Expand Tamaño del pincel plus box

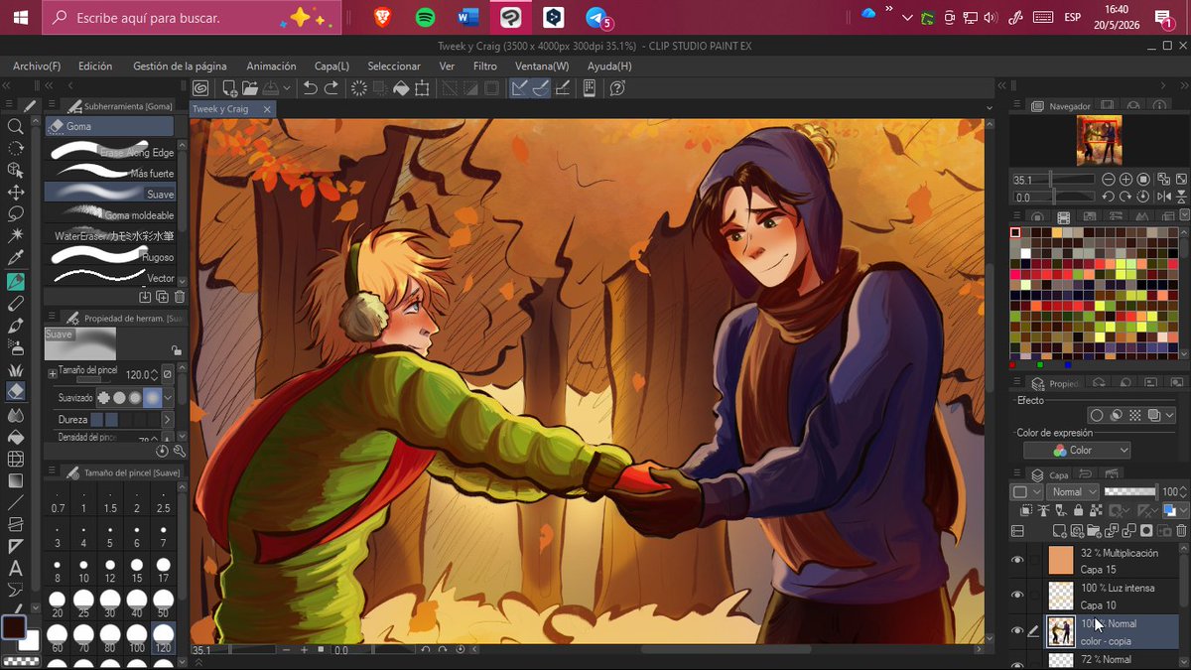point(53,373)
